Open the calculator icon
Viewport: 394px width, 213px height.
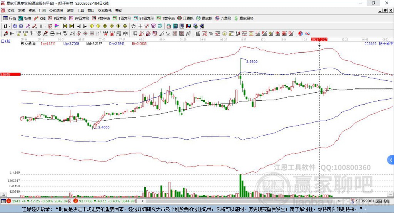[175, 26]
